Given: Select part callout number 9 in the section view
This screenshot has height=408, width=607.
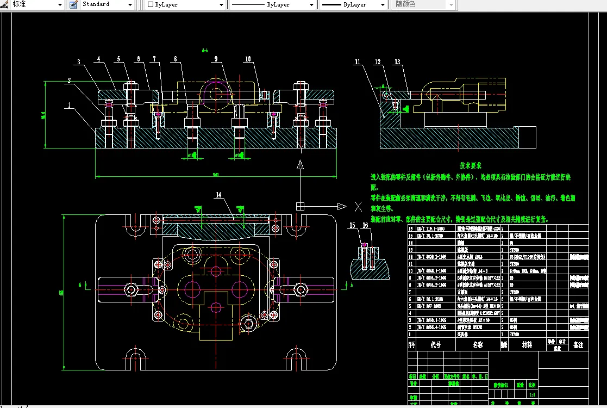Looking at the screenshot, I should point(216,59).
